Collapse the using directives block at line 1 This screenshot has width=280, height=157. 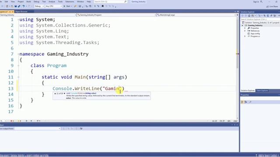coord(18,20)
